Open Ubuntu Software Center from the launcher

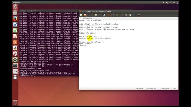pyautogui.click(x=15, y=42)
